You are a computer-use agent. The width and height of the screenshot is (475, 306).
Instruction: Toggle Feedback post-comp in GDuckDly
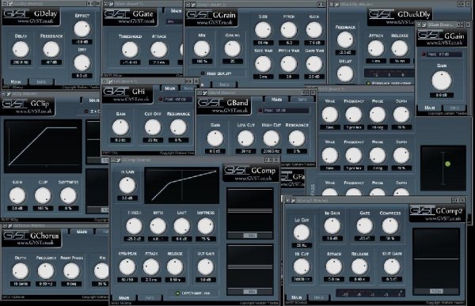click(369, 83)
